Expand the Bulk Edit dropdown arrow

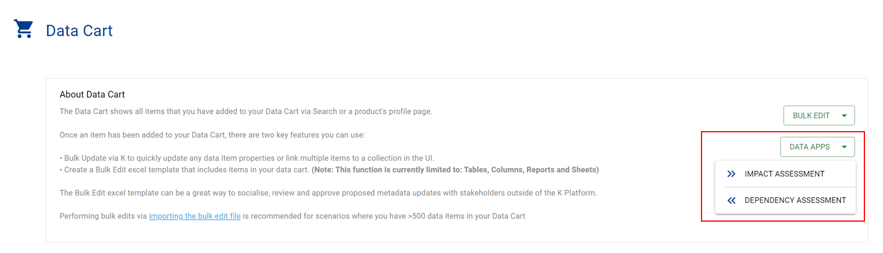click(844, 115)
